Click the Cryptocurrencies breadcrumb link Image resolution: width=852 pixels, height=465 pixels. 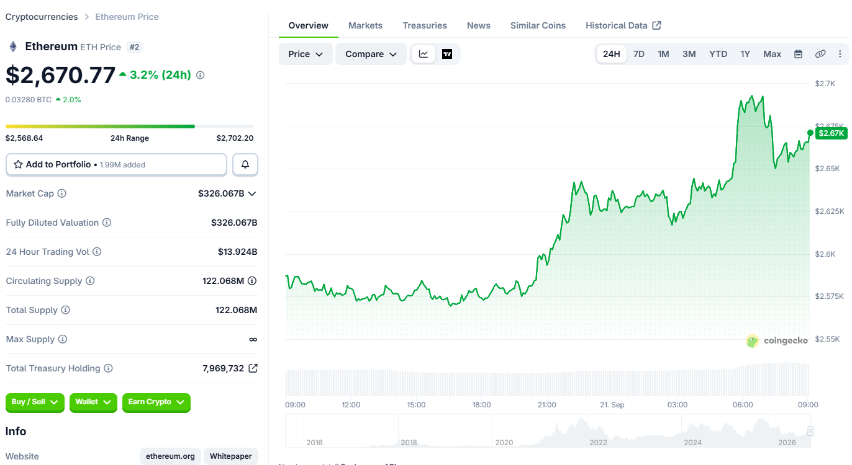point(42,17)
